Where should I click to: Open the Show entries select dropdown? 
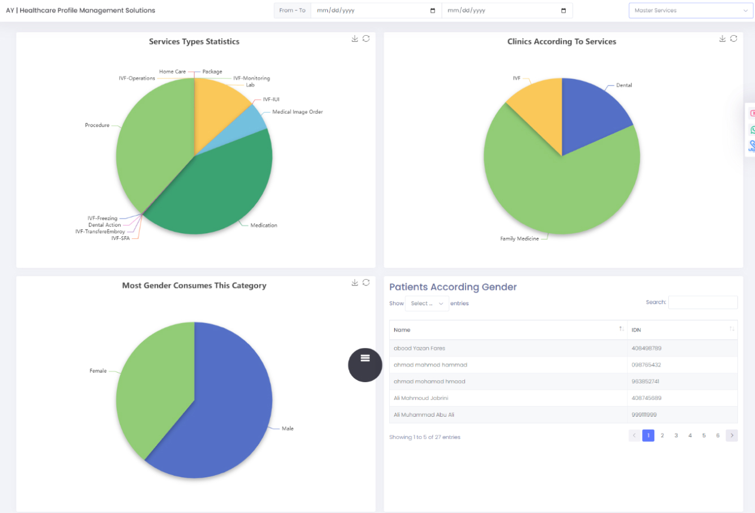tap(426, 303)
